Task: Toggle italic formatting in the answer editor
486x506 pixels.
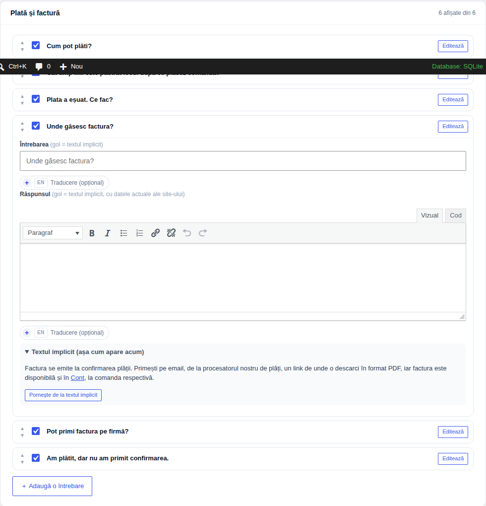Action: (108, 233)
